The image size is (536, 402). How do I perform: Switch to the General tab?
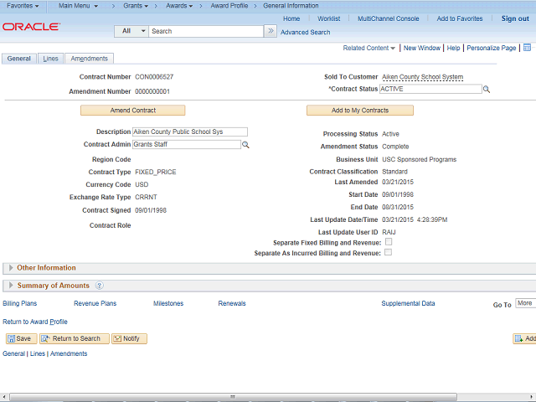(19, 59)
